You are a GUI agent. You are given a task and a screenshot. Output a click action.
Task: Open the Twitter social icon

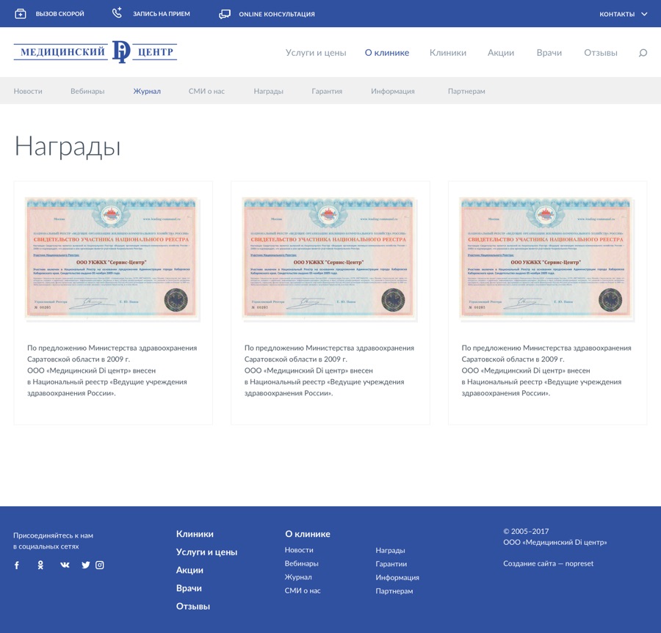click(86, 566)
